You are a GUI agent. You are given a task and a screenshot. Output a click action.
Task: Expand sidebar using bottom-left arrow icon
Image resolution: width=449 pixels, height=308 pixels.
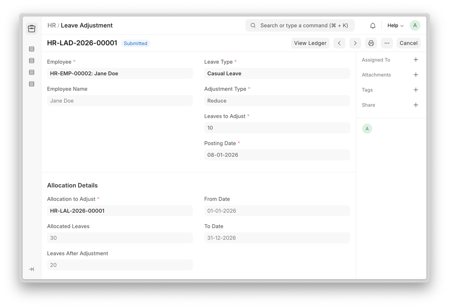[32, 269]
